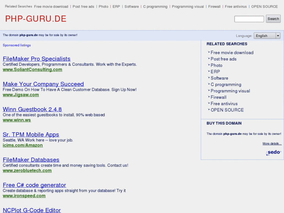Image resolution: width=284 pixels, height=213 pixels.
Task: Open sidebar Programming visual search
Action: [230, 91]
